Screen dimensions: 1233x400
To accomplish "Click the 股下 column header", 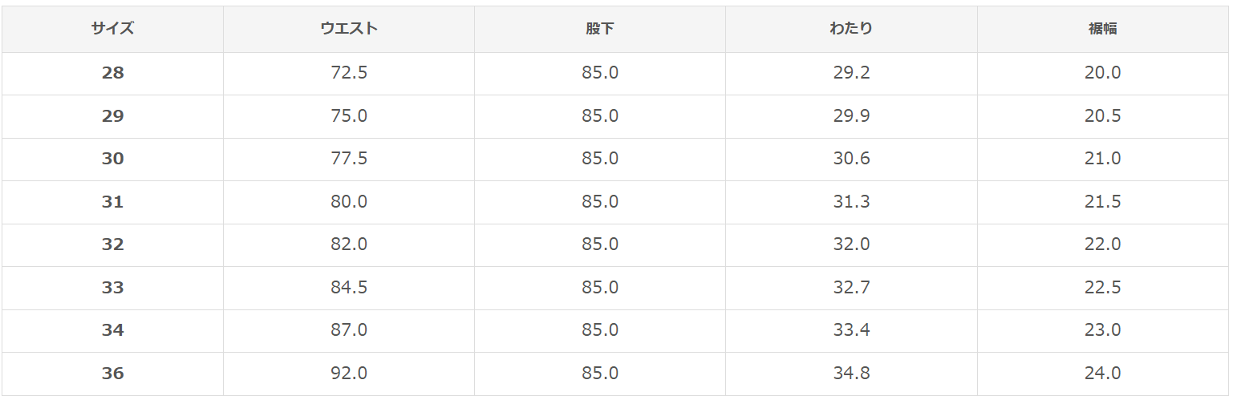I will [x=600, y=29].
